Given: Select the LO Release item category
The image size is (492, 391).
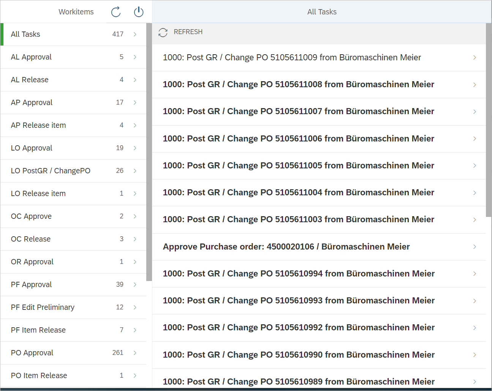Looking at the screenshot, I should tap(38, 193).
